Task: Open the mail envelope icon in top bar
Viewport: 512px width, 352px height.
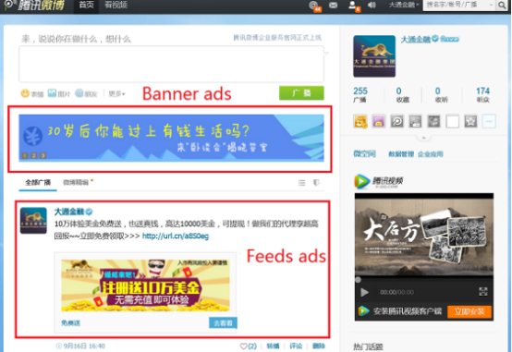Action: coord(333,6)
